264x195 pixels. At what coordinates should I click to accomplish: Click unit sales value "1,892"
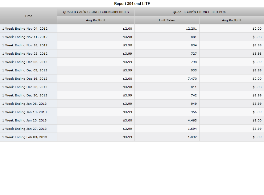[192, 137]
